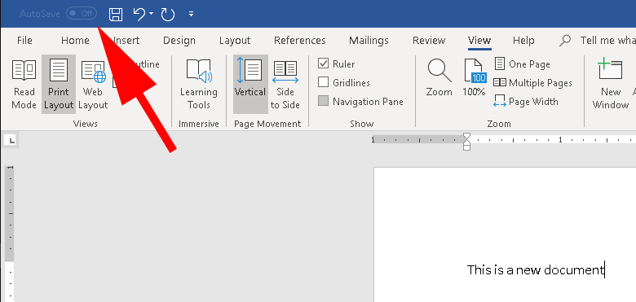This screenshot has height=302, width=636.
Task: Click the Save floppy disk icon
Action: 116,14
